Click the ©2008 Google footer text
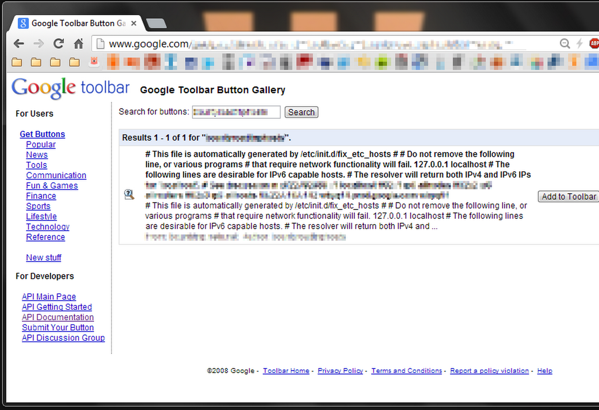Screen dimensions: 599x410 231,371
